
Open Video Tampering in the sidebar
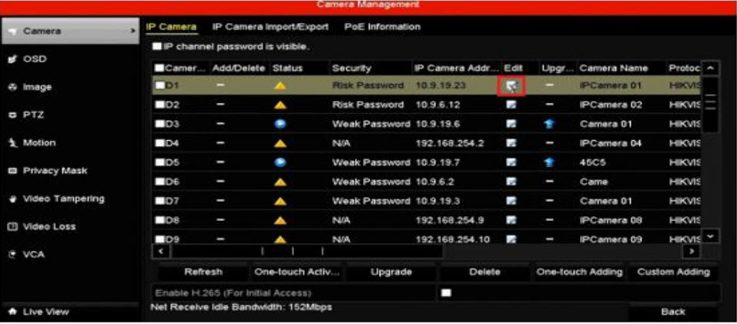pos(63,199)
